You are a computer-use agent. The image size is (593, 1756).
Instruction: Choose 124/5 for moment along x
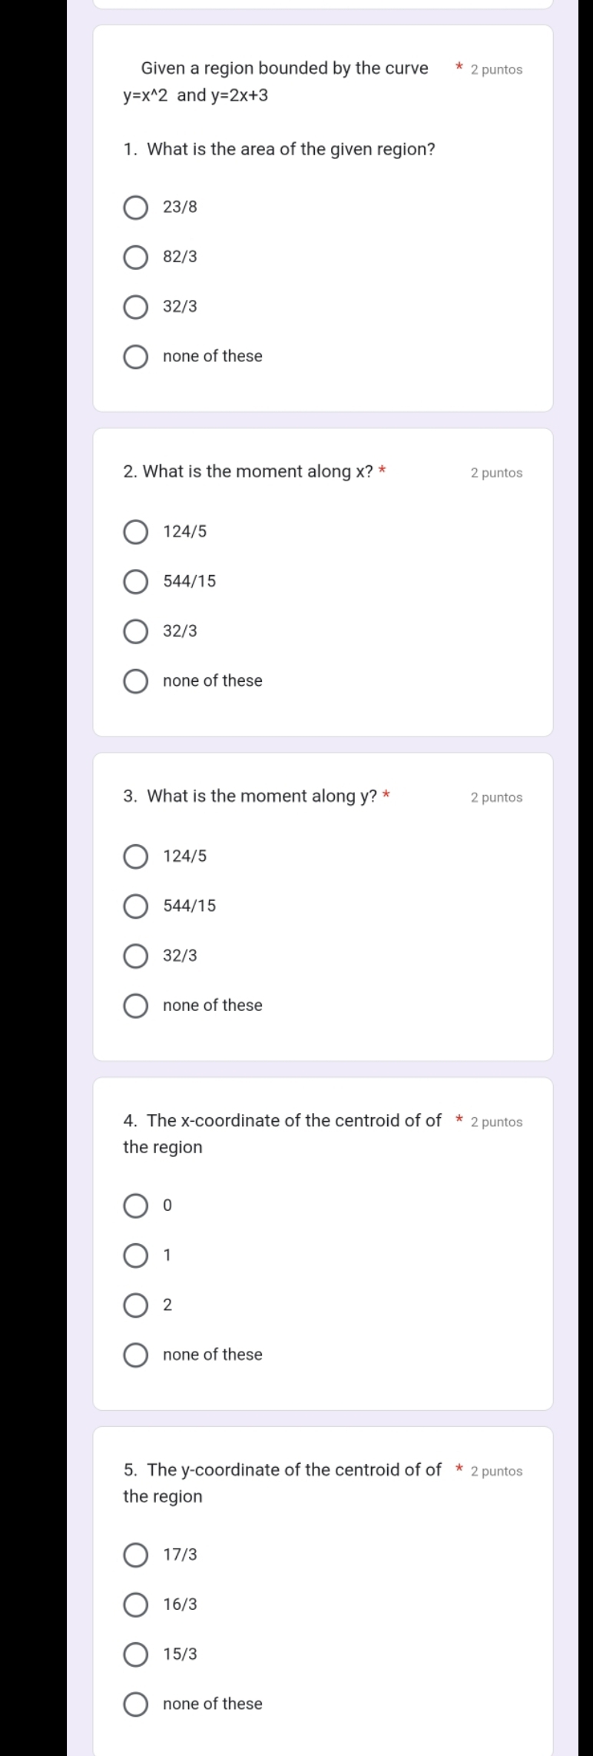(136, 532)
